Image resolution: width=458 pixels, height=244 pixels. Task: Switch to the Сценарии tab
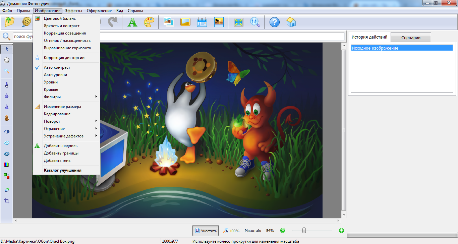(411, 38)
